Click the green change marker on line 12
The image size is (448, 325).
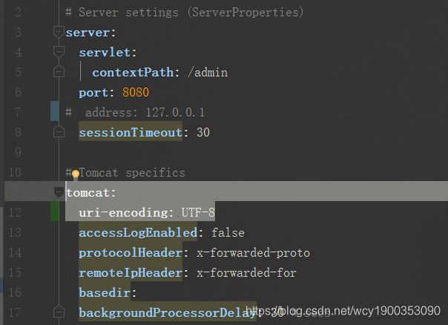(x=55, y=213)
